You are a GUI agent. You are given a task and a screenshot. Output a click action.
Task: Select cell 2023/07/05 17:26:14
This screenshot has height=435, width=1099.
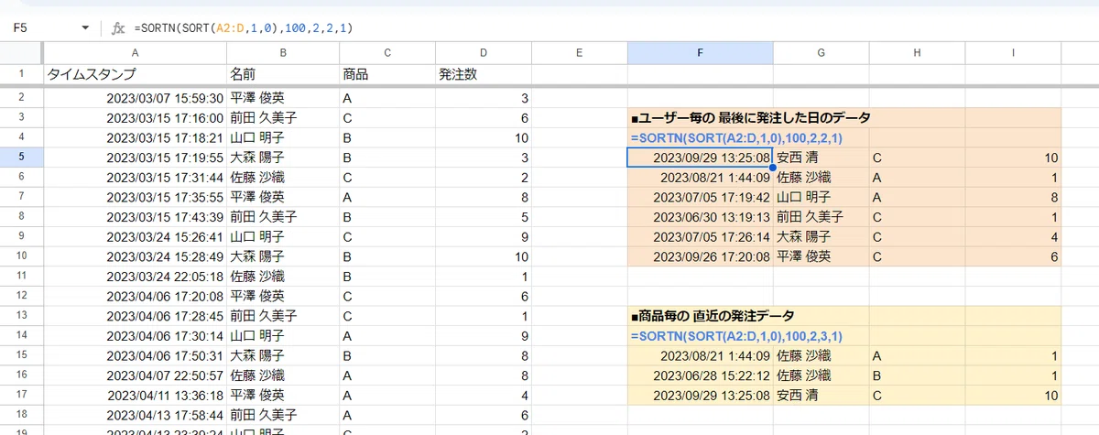700,236
